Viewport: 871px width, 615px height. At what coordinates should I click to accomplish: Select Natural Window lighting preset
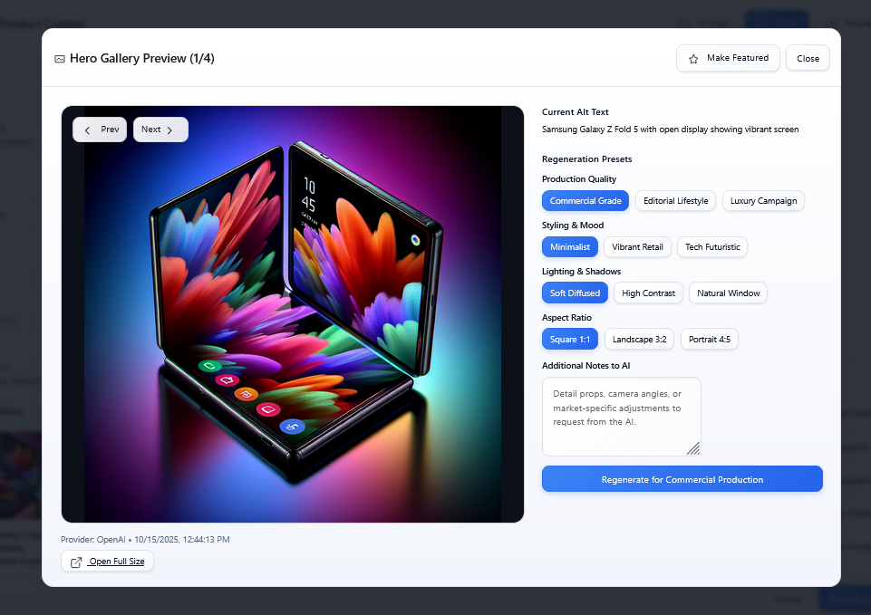point(728,293)
